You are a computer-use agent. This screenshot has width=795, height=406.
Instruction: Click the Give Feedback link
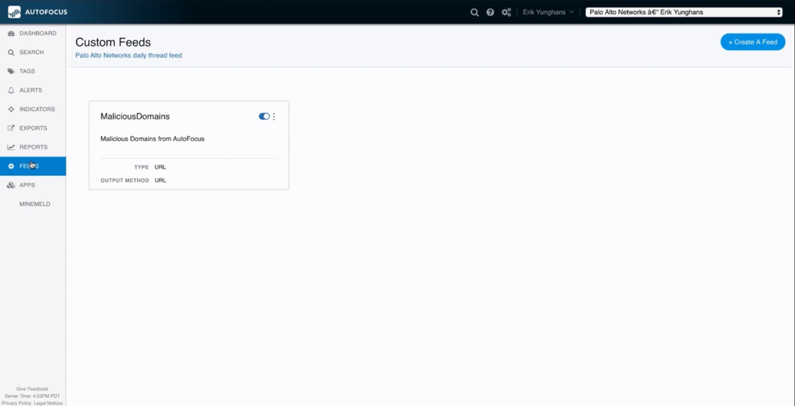[x=32, y=389]
